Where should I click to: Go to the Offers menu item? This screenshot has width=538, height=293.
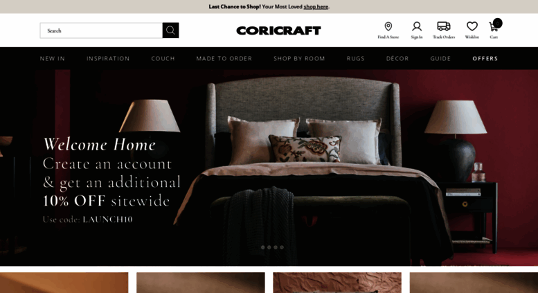coord(485,59)
